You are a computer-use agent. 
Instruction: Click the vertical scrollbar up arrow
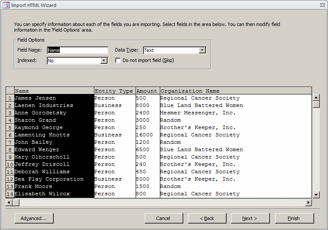click(x=316, y=97)
